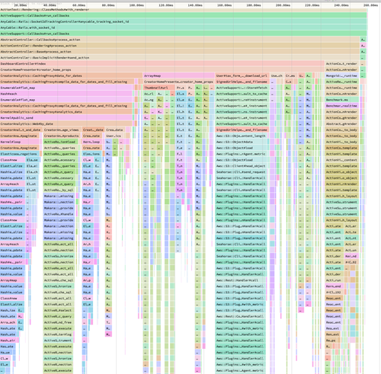Click the Aws::S3::Client#head_object frame
Viewport: 381px width, 374px height.
click(242, 166)
